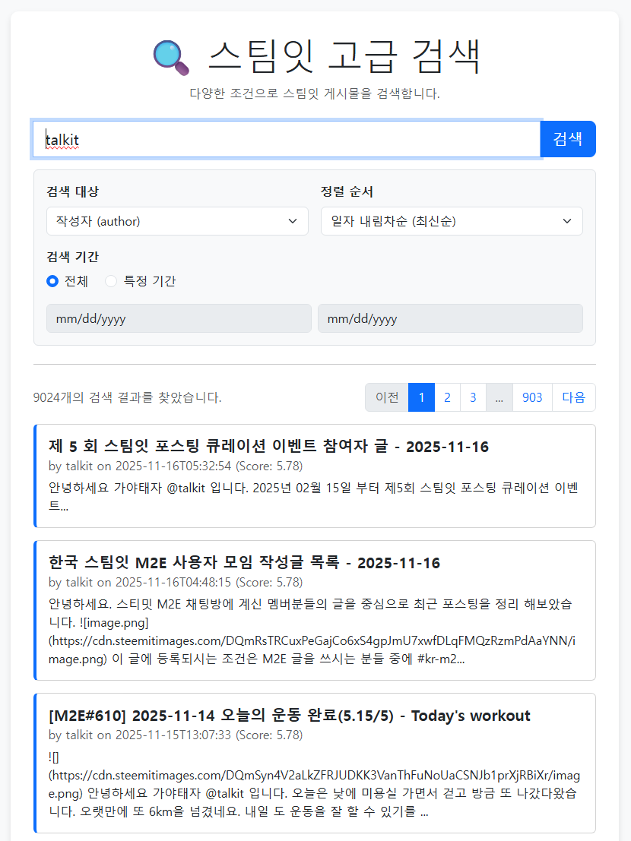Click the 스팀잇 고급 검색 page title
Screen dimensions: 631x841
tap(344, 56)
